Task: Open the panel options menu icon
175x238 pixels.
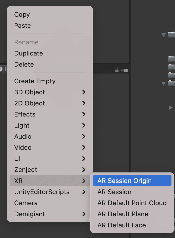Action: click(125, 70)
